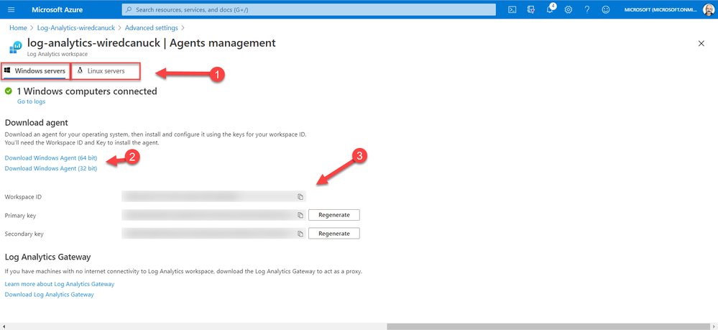Click the horizontal scrollbar at bottom
Viewport: 718px width, 330px height.
548,326
